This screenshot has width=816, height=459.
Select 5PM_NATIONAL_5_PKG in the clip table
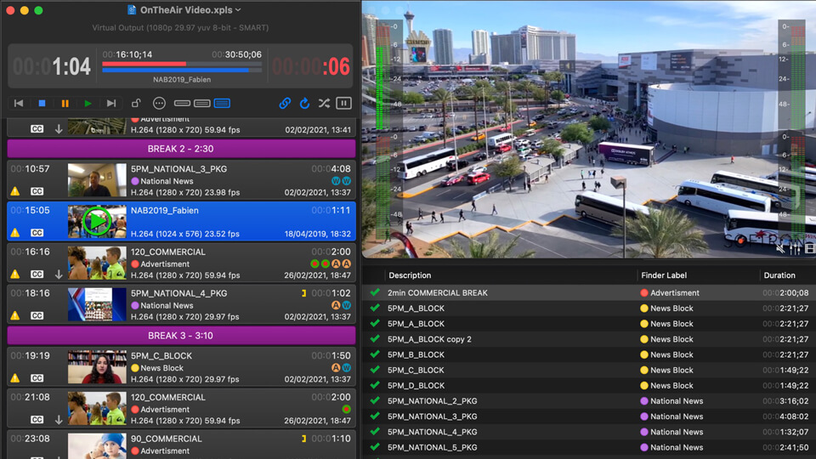pyautogui.click(x=589, y=448)
